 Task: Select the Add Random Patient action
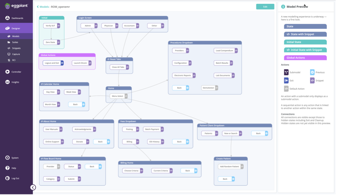tap(229, 167)
